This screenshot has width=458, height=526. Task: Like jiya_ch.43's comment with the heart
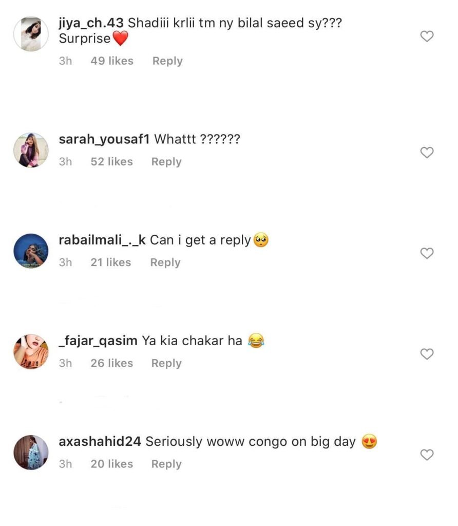point(427,36)
